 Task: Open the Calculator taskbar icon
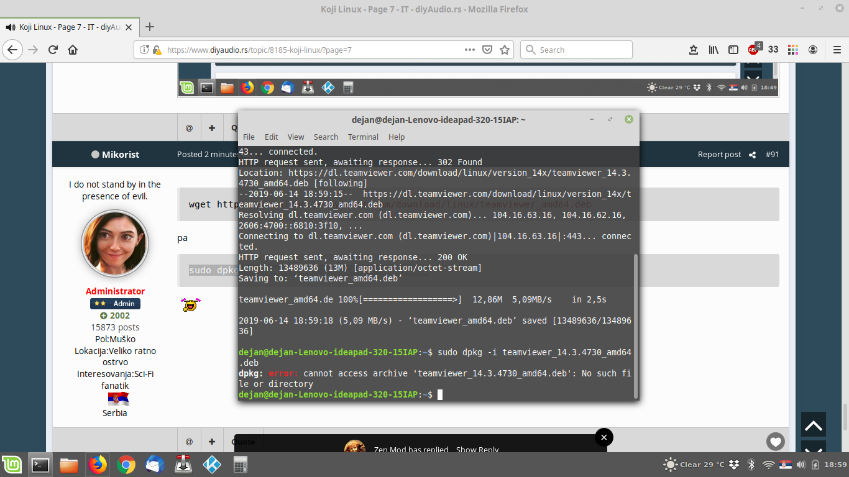point(241,465)
